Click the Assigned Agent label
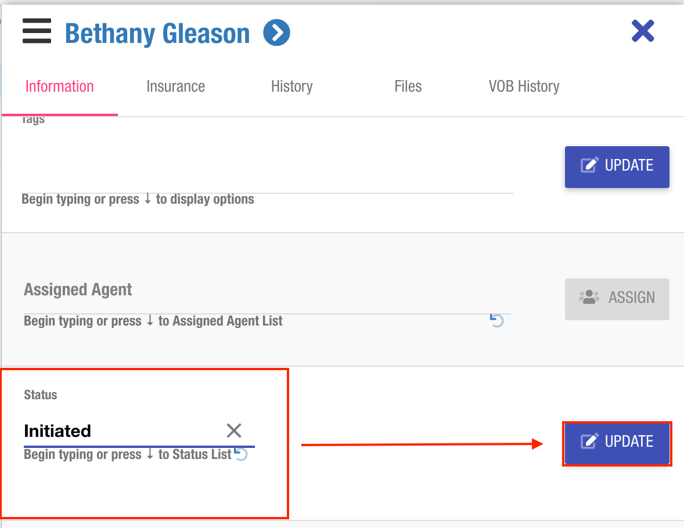The width and height of the screenshot is (684, 528). coord(78,290)
